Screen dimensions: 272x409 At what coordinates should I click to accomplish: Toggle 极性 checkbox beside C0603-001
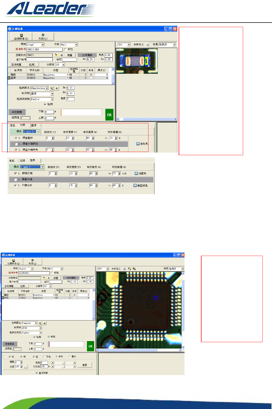point(65,49)
